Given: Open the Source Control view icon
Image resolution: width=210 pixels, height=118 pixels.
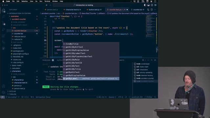Looking at the screenshot, I should point(4,23).
